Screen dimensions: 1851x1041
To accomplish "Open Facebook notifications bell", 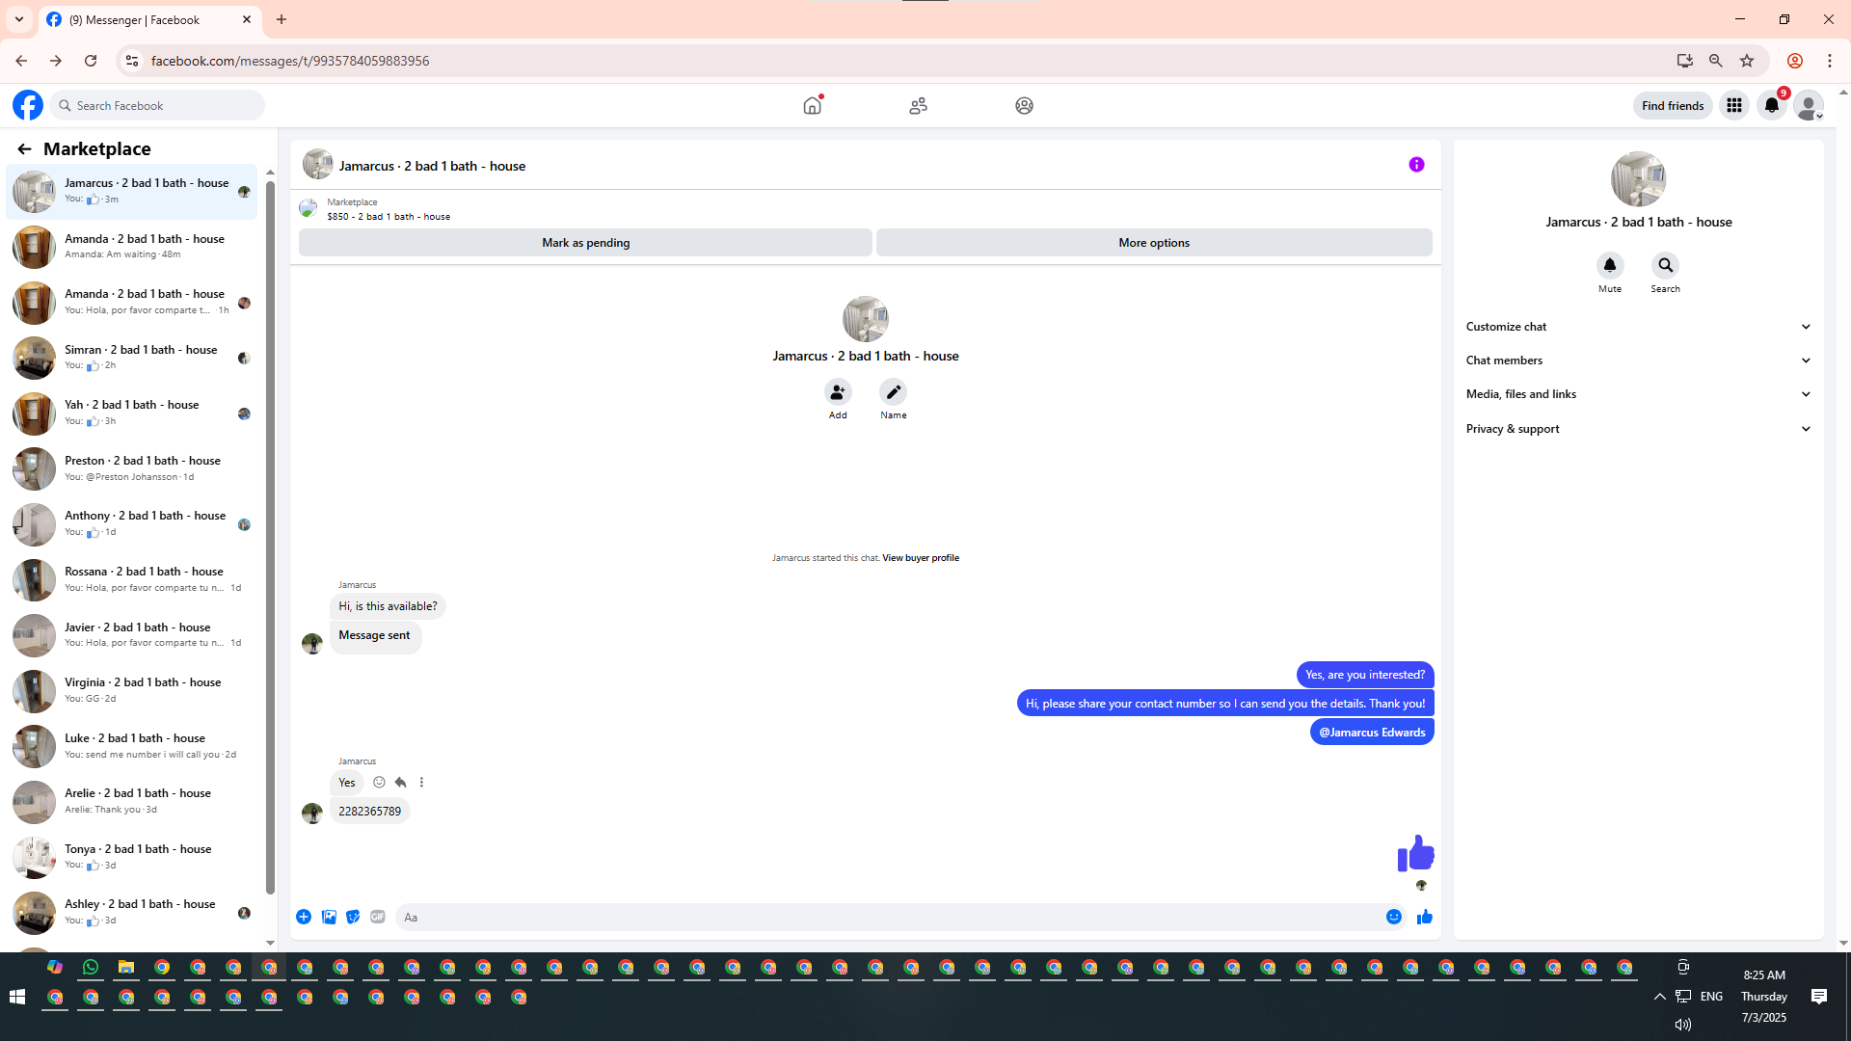I will click(1772, 105).
